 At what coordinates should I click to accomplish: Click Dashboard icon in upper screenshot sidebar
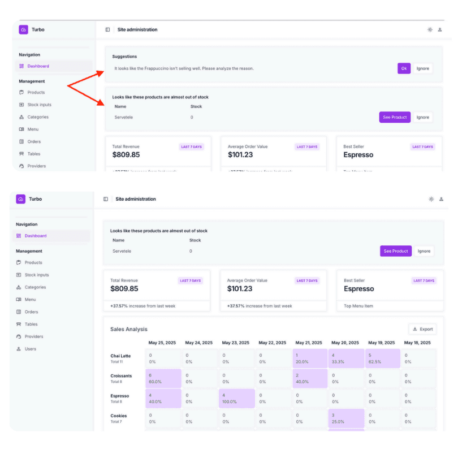point(21,66)
